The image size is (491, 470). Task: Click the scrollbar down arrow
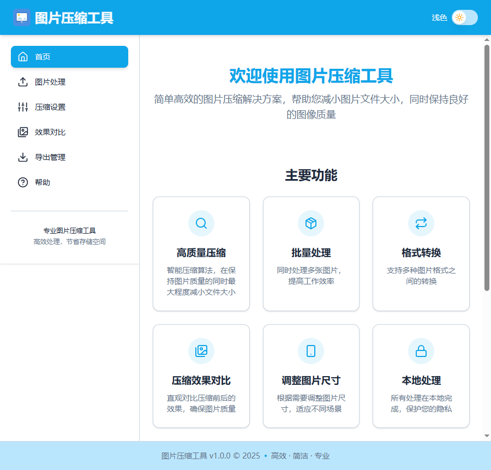(487, 436)
